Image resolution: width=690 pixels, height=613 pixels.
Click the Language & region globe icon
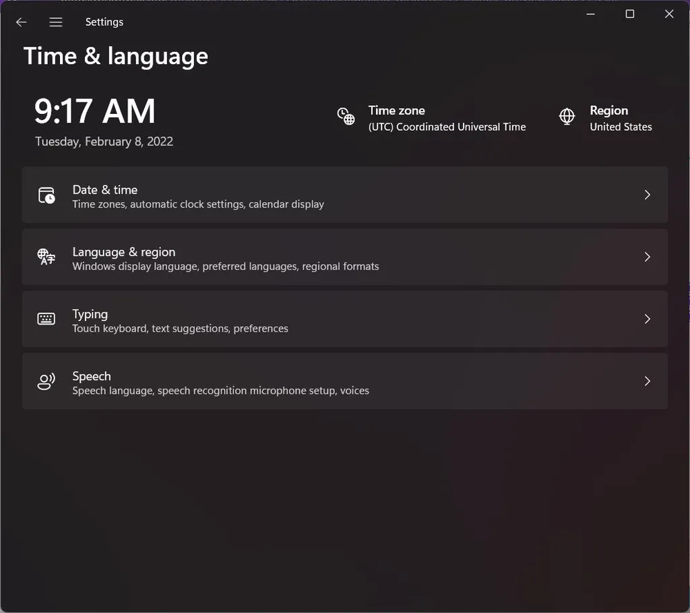tap(46, 257)
